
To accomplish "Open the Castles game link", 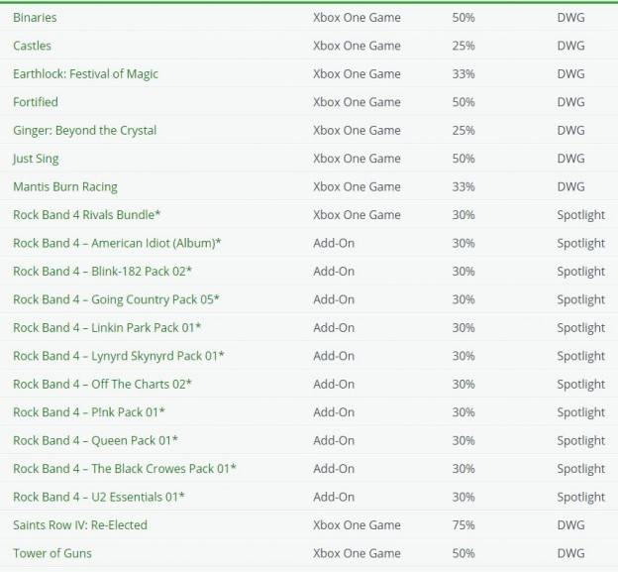I will pyautogui.click(x=32, y=46).
